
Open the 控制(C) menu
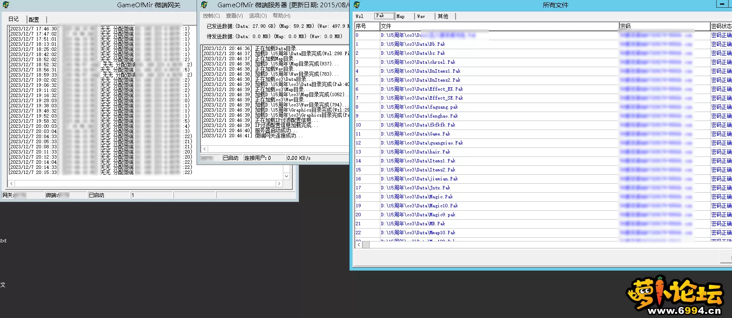(212, 16)
